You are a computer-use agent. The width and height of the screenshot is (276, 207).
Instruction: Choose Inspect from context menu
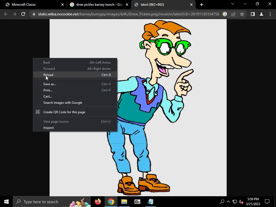click(75, 127)
